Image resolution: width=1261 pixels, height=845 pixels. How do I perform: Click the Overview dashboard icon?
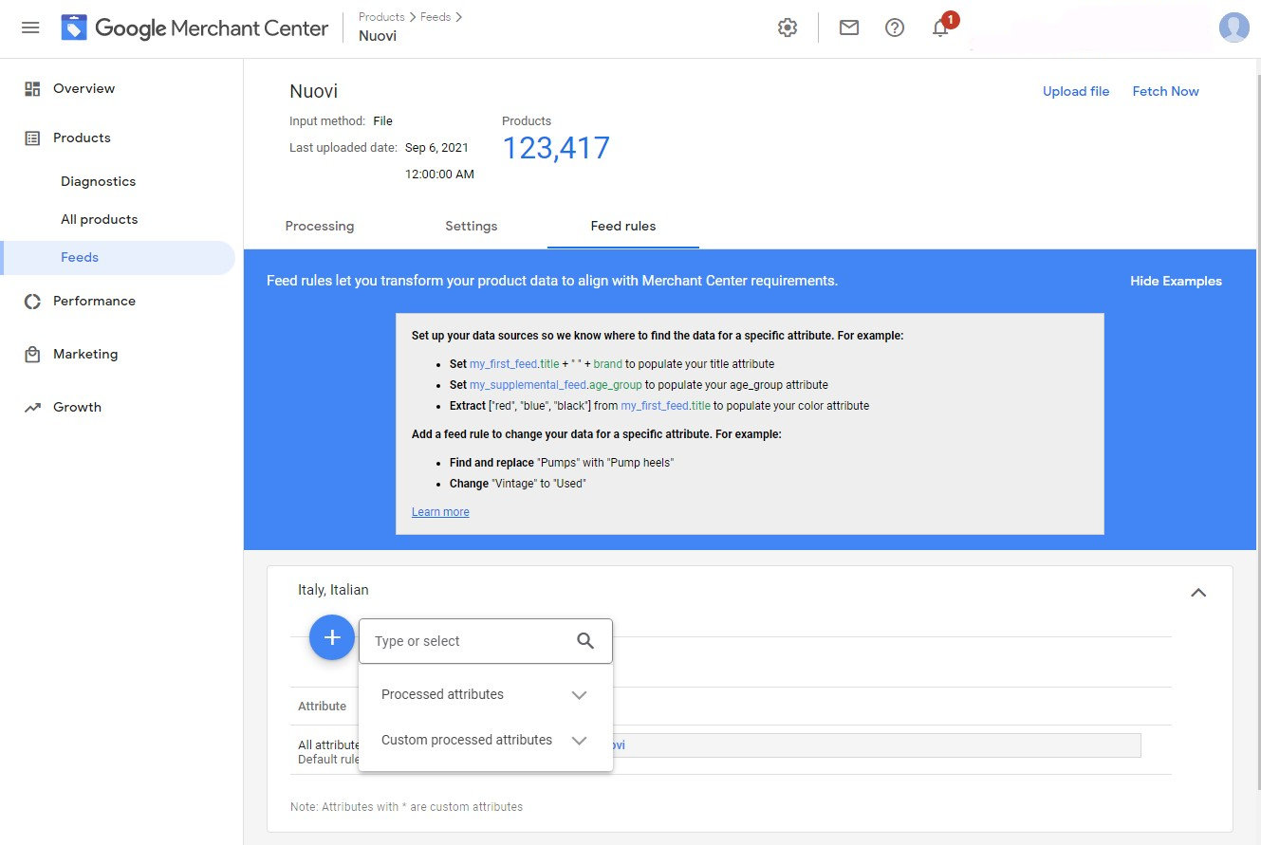pyautogui.click(x=32, y=89)
